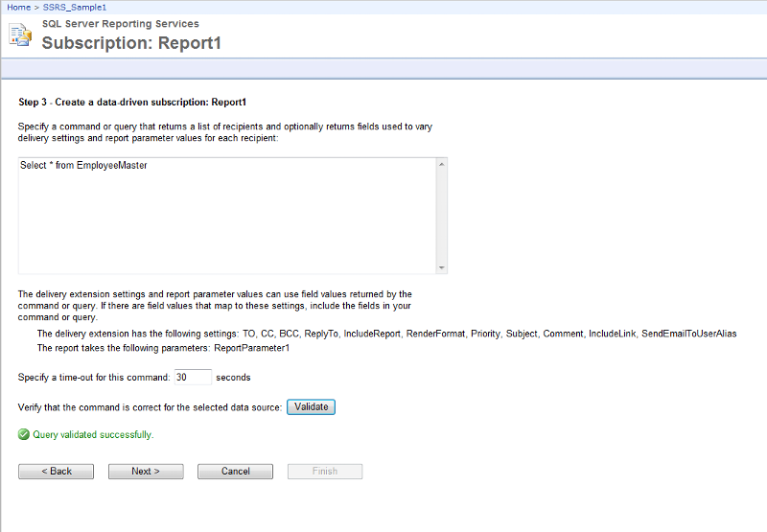767x532 pixels.
Task: Cancel the subscription wizard
Action: pos(235,472)
